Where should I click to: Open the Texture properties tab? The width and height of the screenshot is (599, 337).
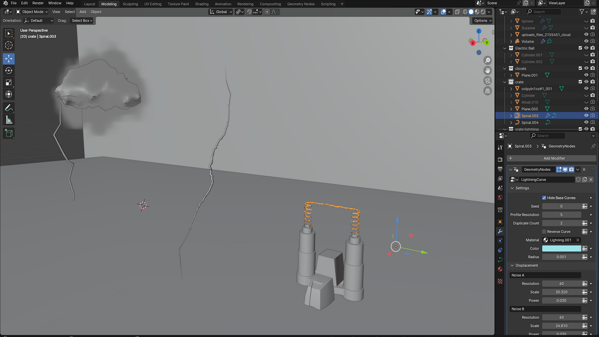pos(500,281)
